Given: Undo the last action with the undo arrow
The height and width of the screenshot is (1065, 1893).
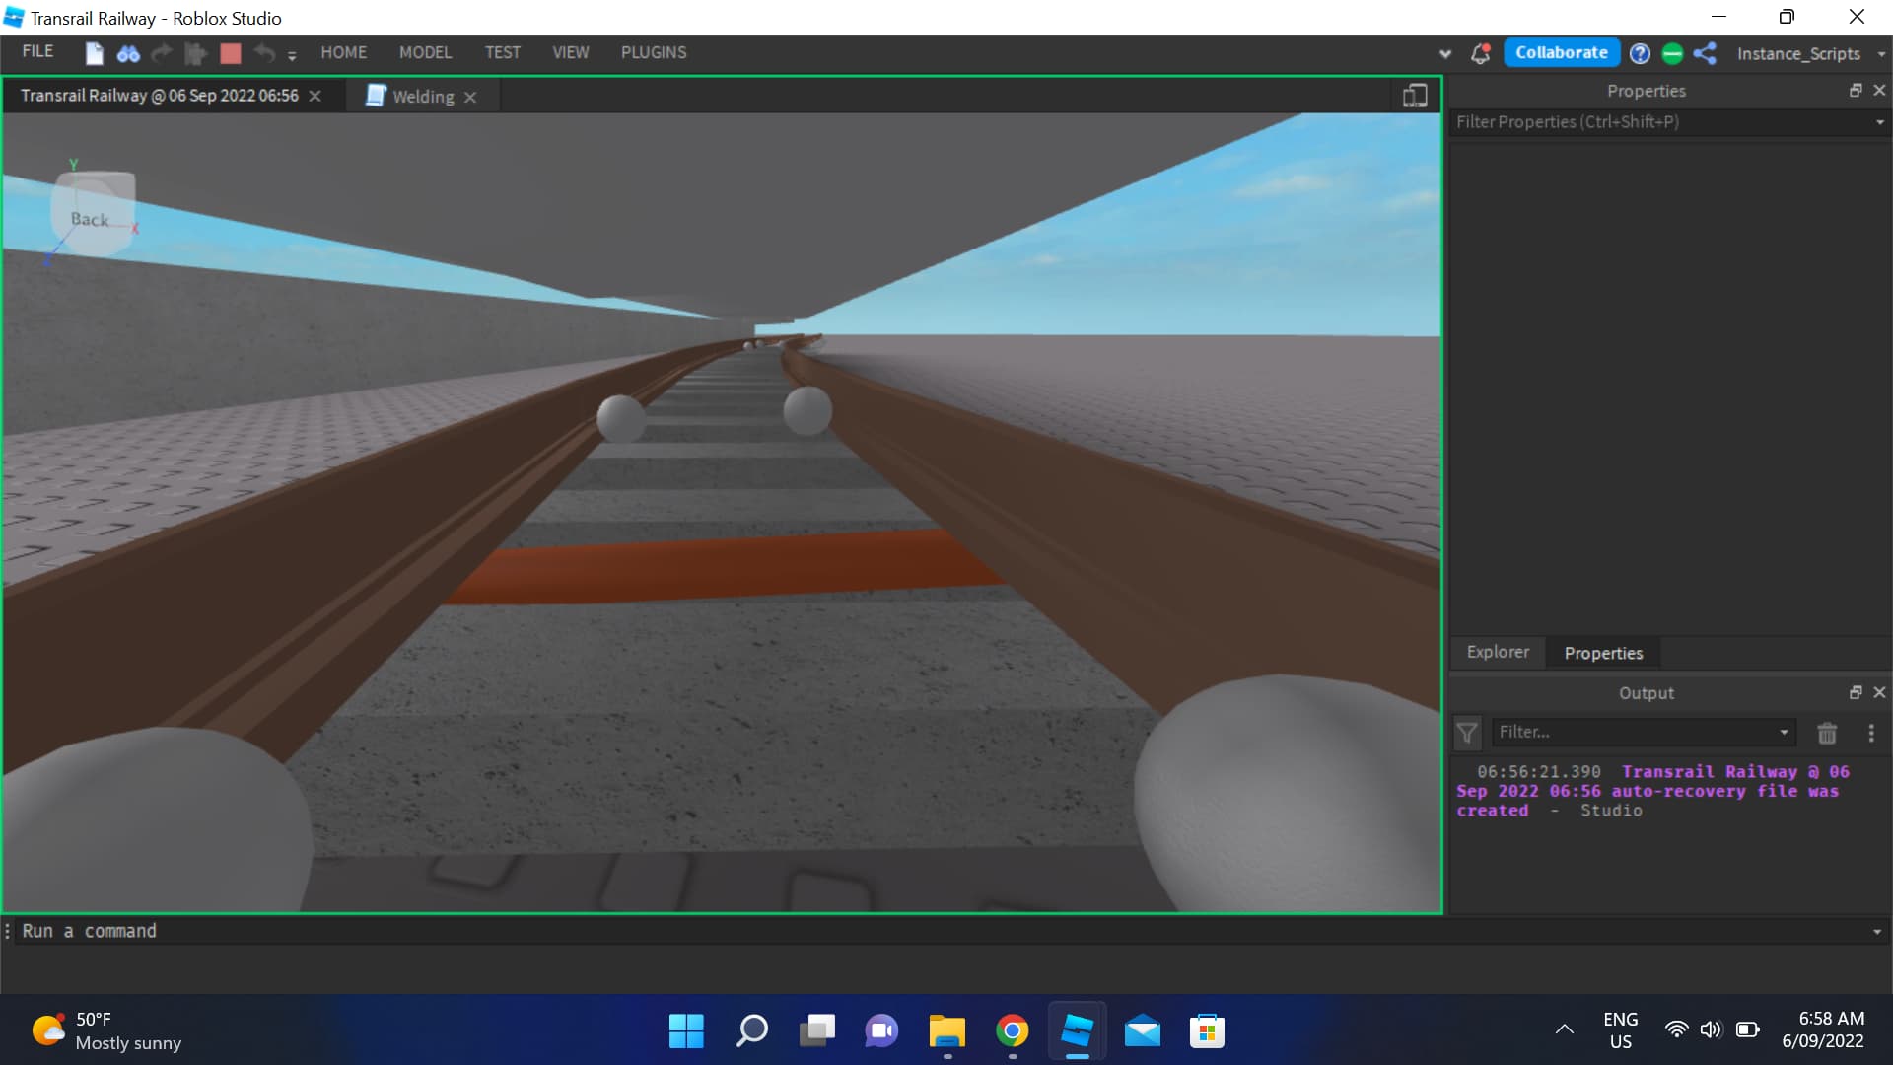Looking at the screenshot, I should 263,54.
